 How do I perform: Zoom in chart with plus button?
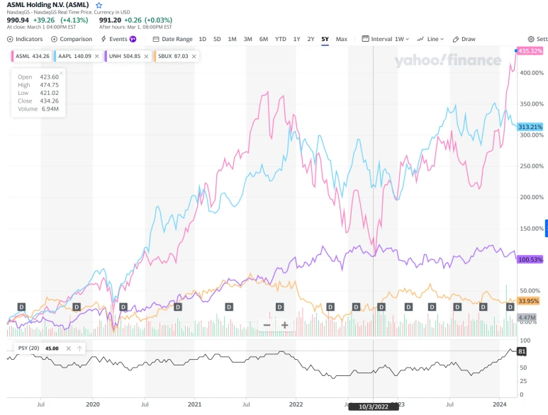(284, 325)
